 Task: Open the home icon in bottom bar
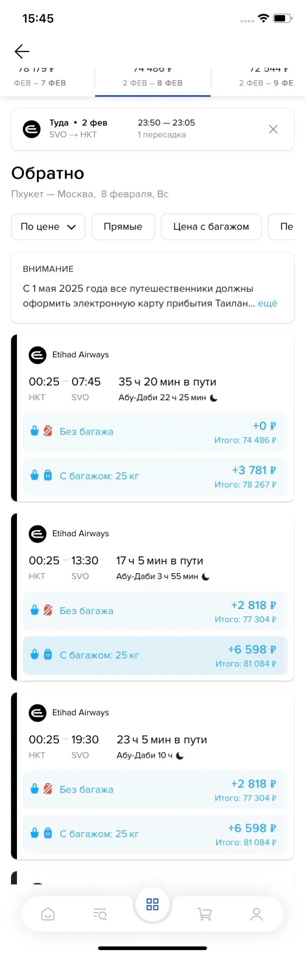[48, 914]
